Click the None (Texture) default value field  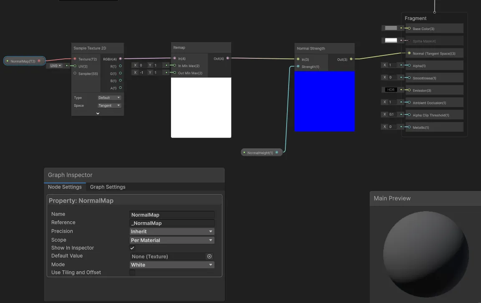tap(167, 256)
